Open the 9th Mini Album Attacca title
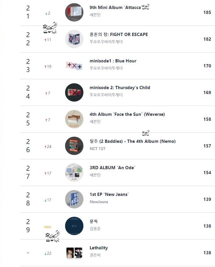Image resolution: width=215 pixels, height=267 pixels. (x=115, y=8)
